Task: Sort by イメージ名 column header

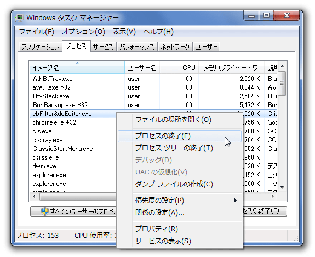Action: click(x=77, y=68)
